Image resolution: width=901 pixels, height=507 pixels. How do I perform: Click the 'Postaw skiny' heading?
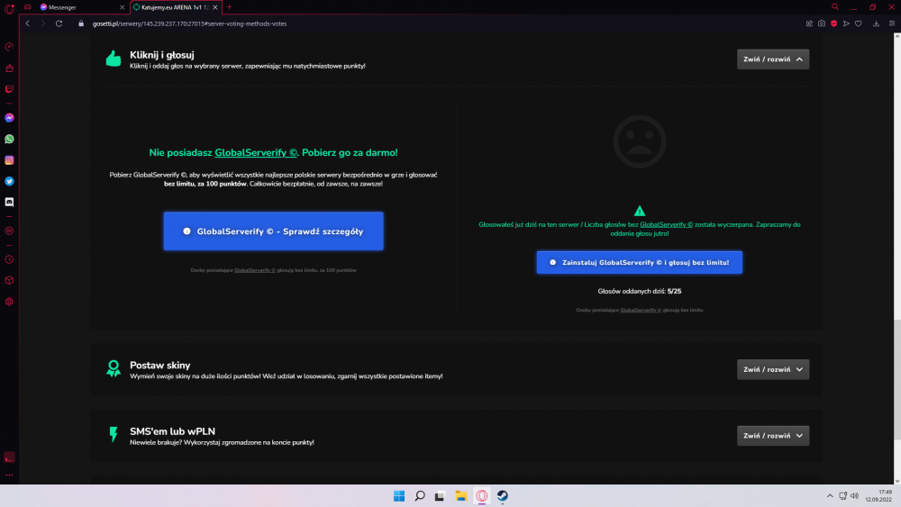tap(159, 366)
